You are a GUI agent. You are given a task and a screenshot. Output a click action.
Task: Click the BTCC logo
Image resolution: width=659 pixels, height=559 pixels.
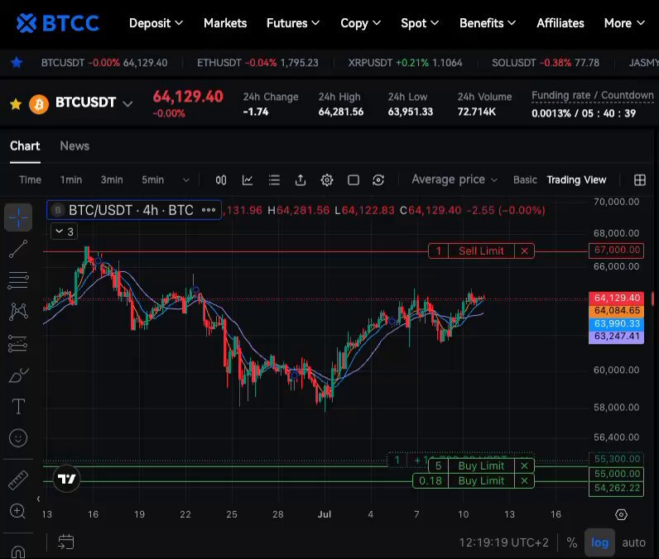(58, 23)
